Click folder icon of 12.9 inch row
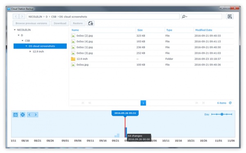The width and height of the screenshot is (246, 153). (x=73, y=59)
